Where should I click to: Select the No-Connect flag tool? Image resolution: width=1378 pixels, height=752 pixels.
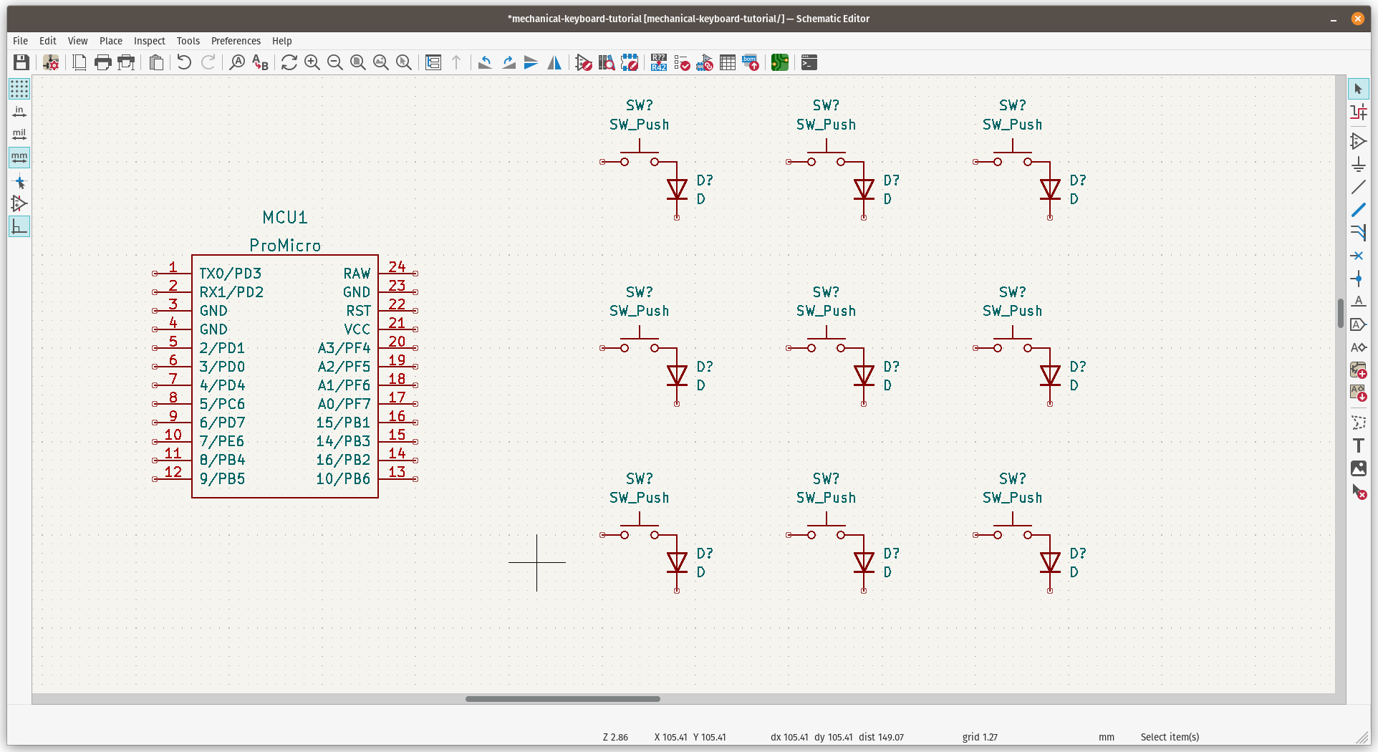1358,256
